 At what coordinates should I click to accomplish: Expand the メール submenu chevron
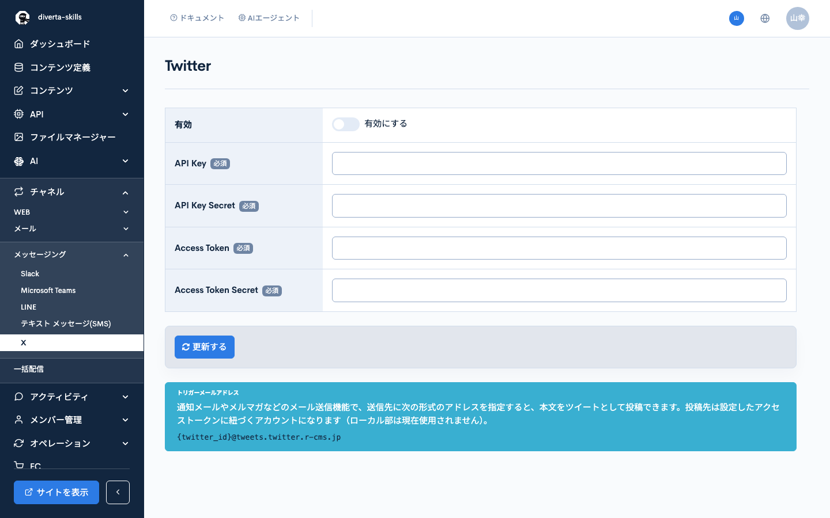tap(126, 229)
